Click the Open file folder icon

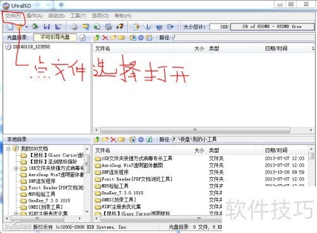click(20, 27)
